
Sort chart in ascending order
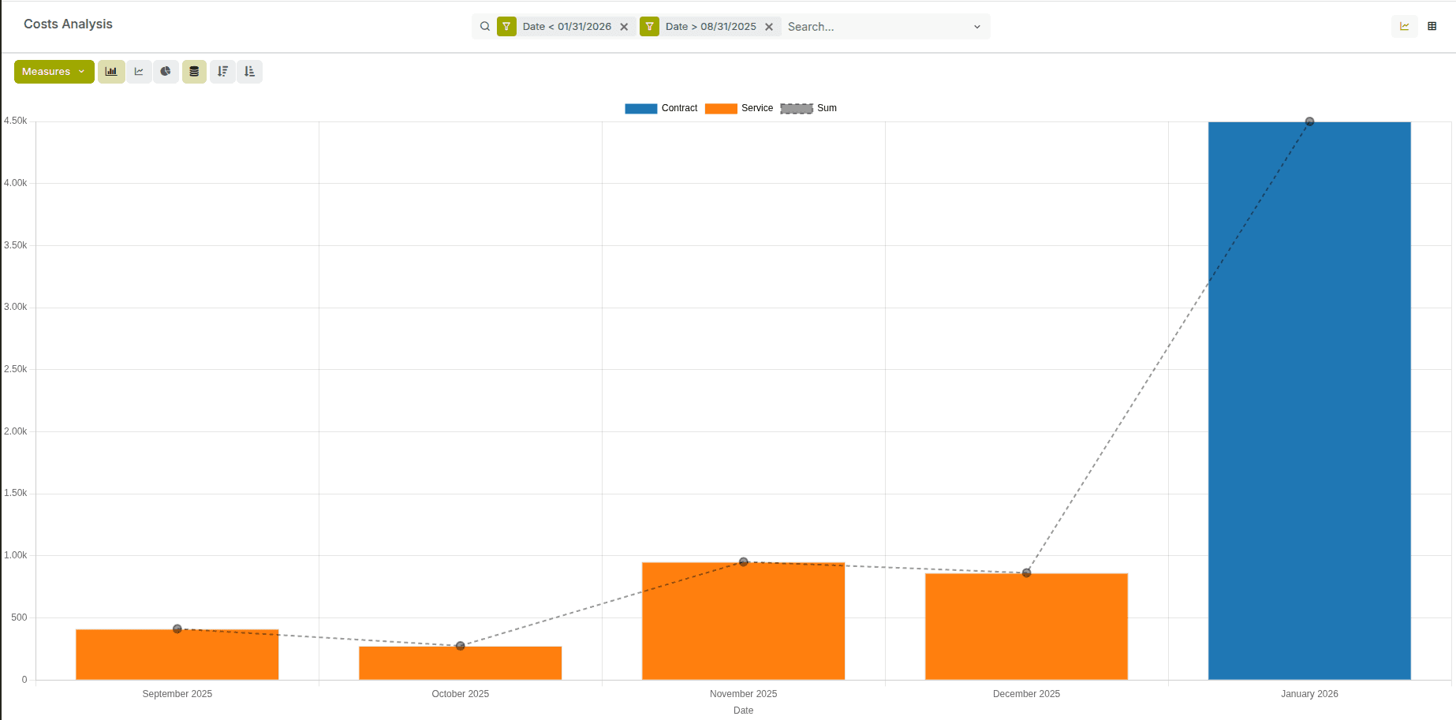[250, 72]
